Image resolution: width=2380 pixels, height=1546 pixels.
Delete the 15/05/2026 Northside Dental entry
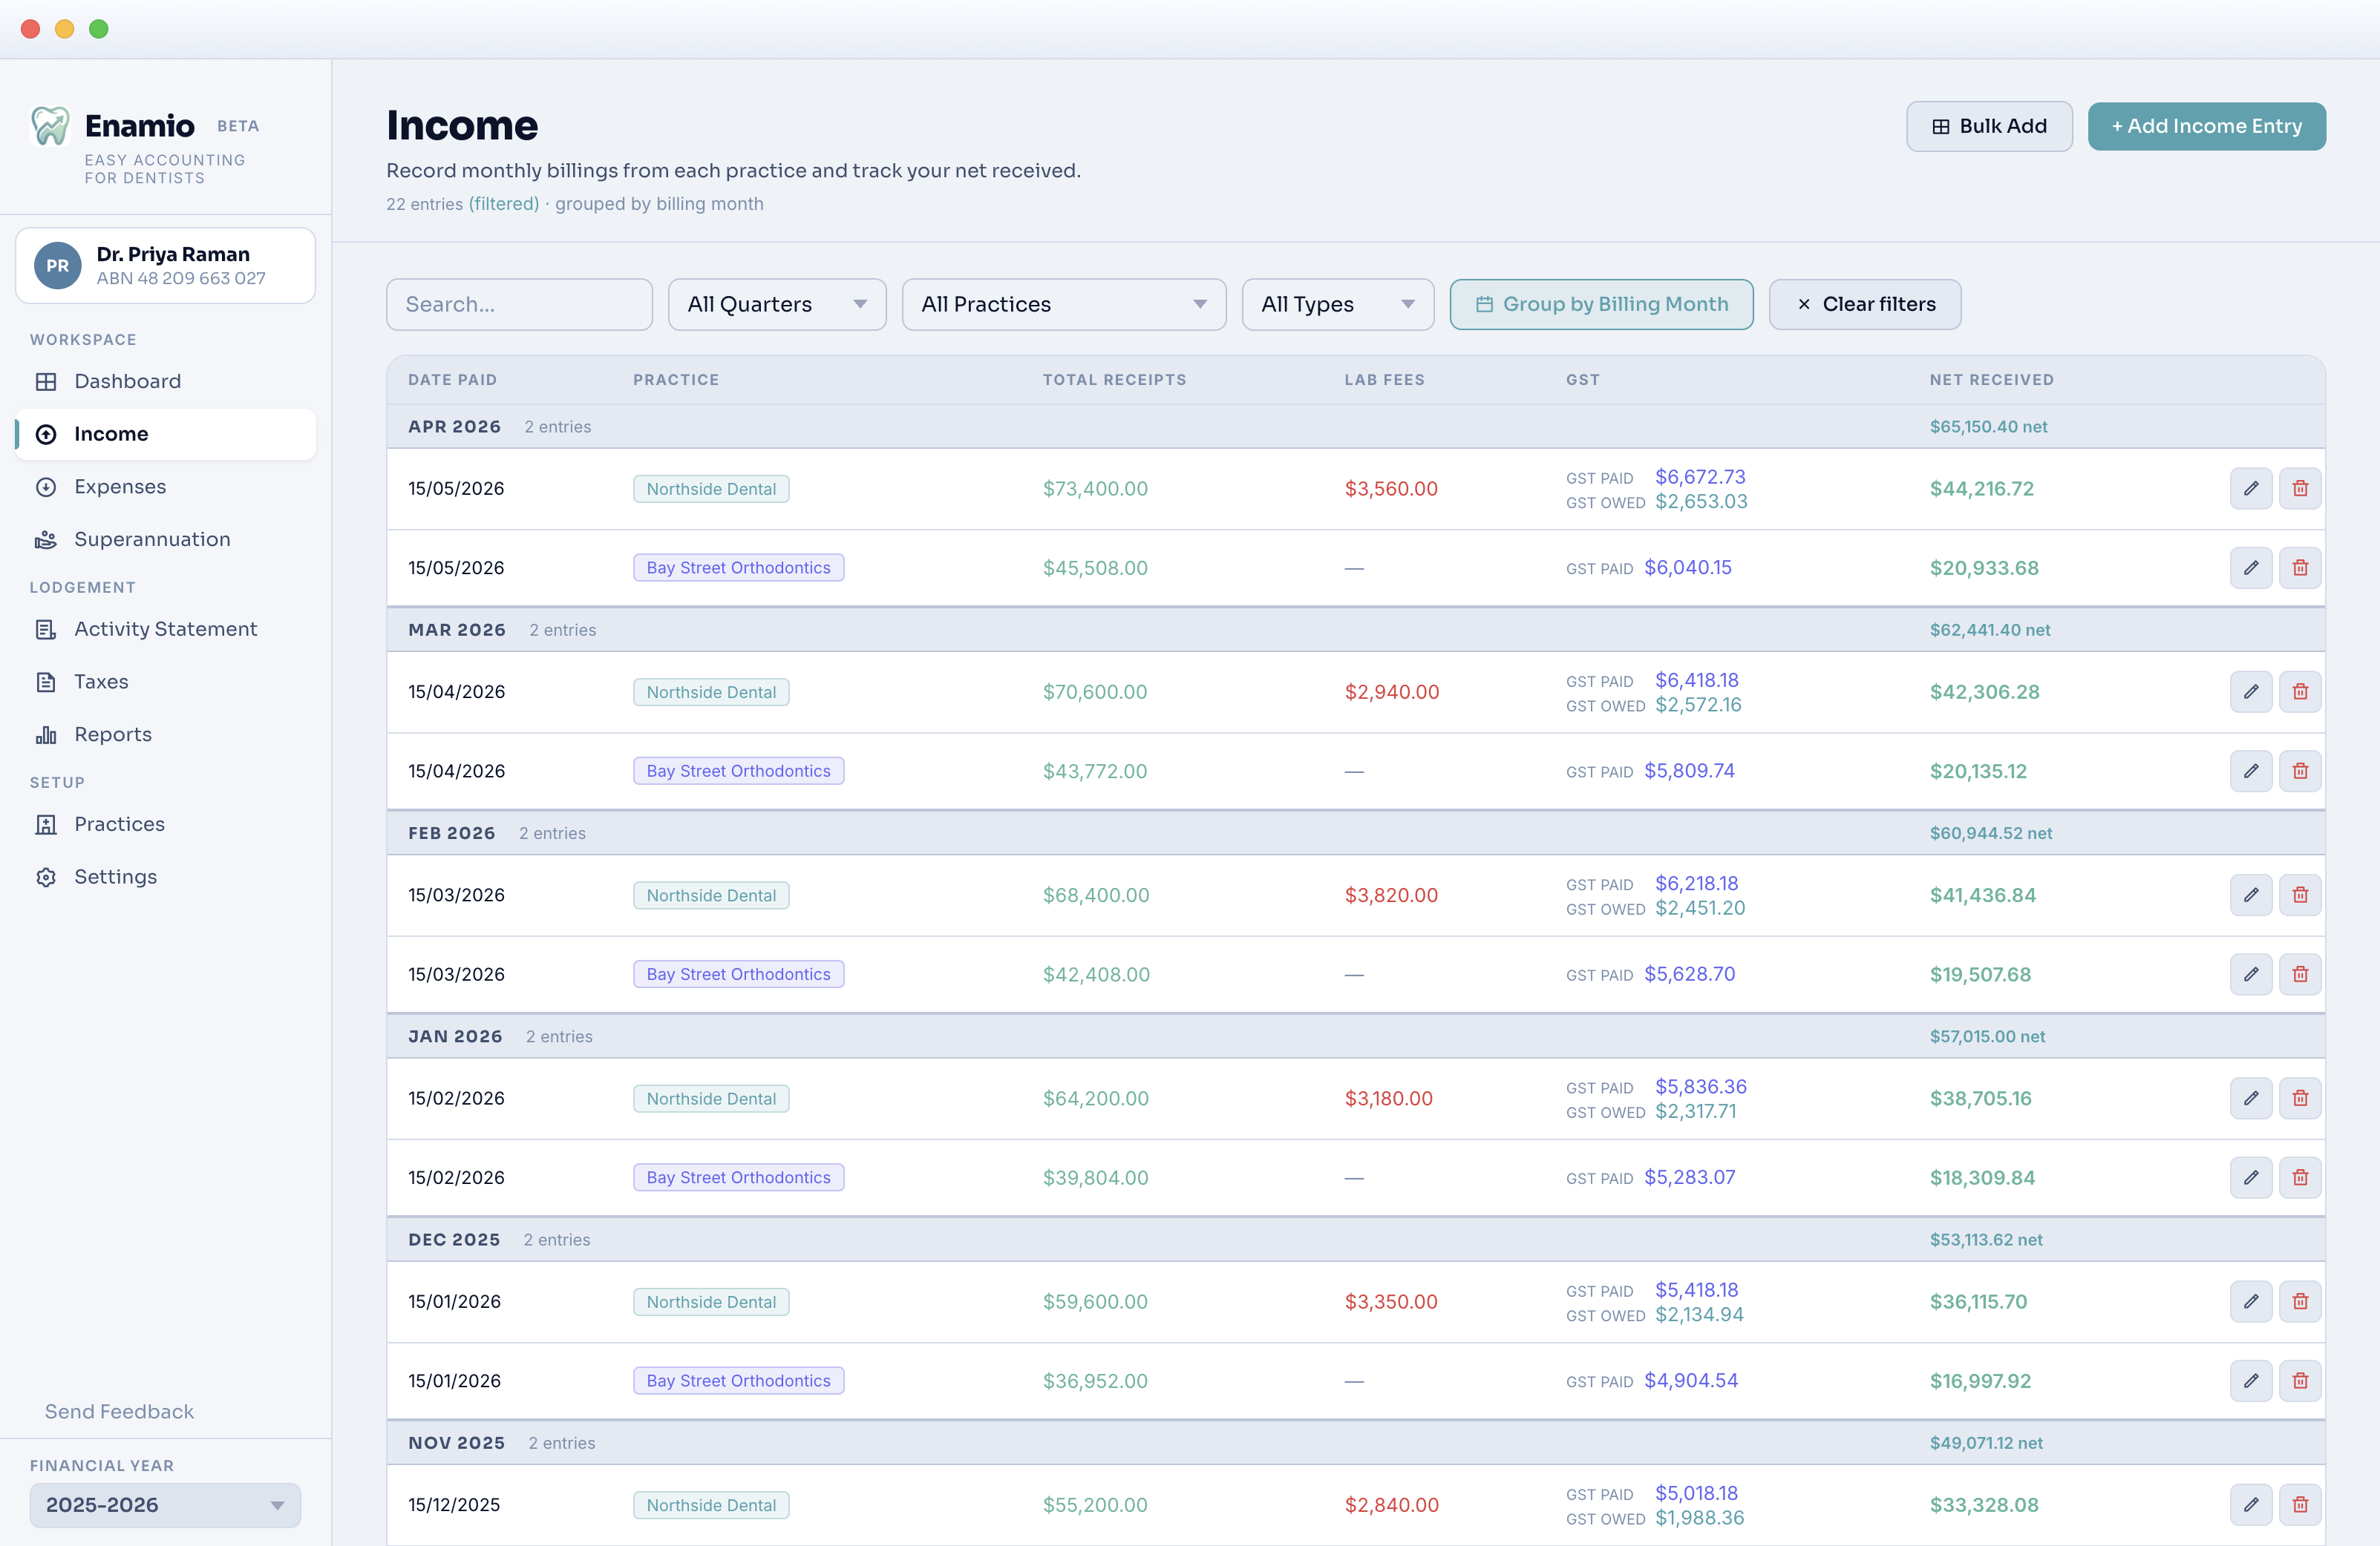tap(2300, 489)
